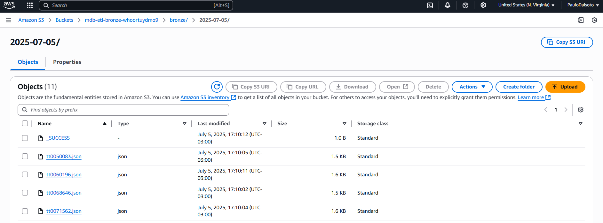Click the file icon beside tt0071562.json

tap(41, 211)
